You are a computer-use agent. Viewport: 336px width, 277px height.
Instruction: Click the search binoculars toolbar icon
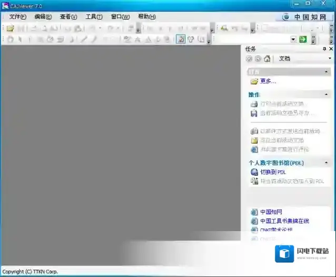pyautogui.click(x=224, y=28)
